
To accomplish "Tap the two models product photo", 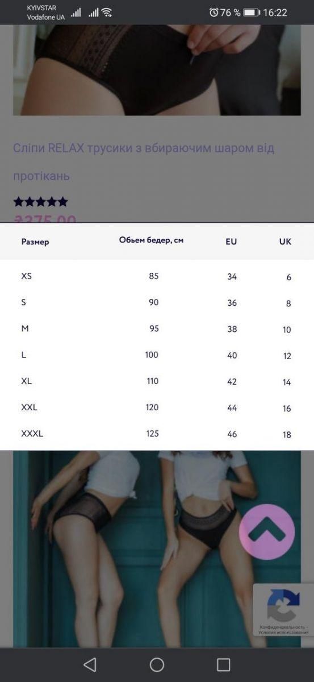I will coord(157,548).
